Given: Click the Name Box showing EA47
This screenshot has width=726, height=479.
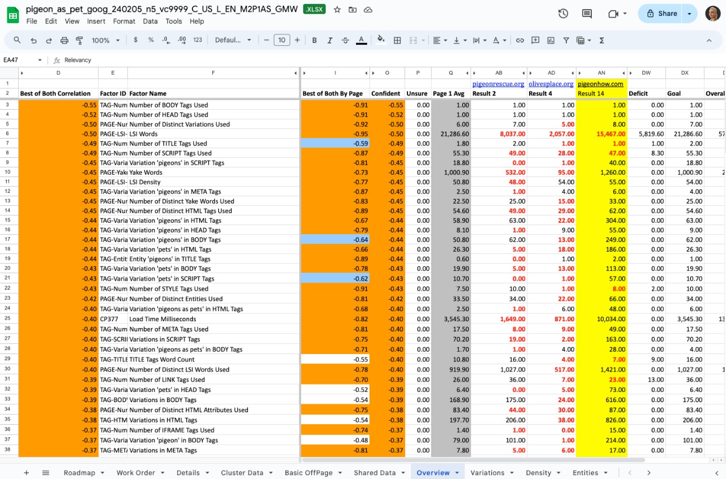Looking at the screenshot, I should [x=23, y=60].
